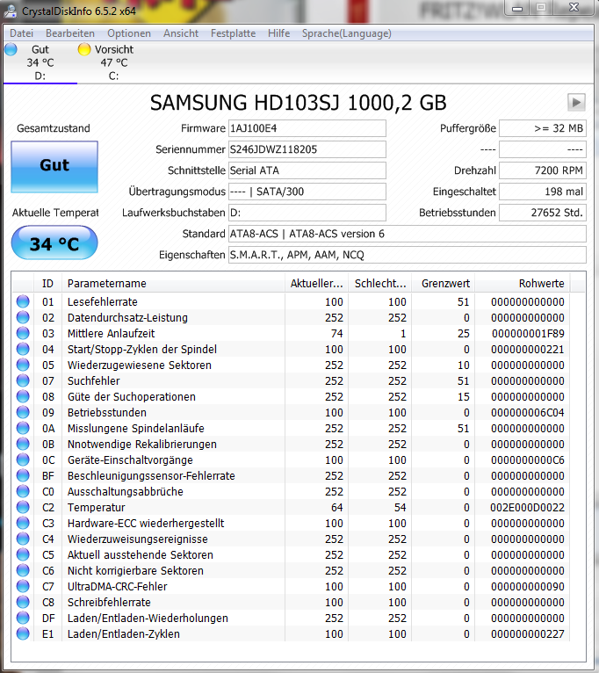Click status icon of Suchfehler row
Screen dimensions: 599x673
tap(23, 380)
